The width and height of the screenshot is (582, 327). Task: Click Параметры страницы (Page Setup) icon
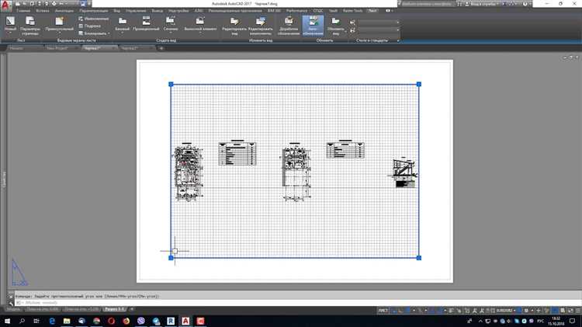click(30, 26)
